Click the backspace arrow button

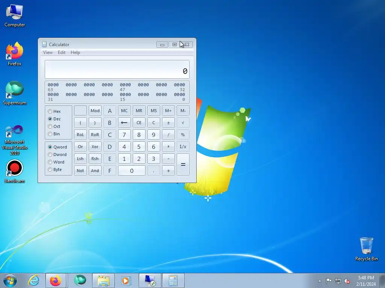(124, 123)
